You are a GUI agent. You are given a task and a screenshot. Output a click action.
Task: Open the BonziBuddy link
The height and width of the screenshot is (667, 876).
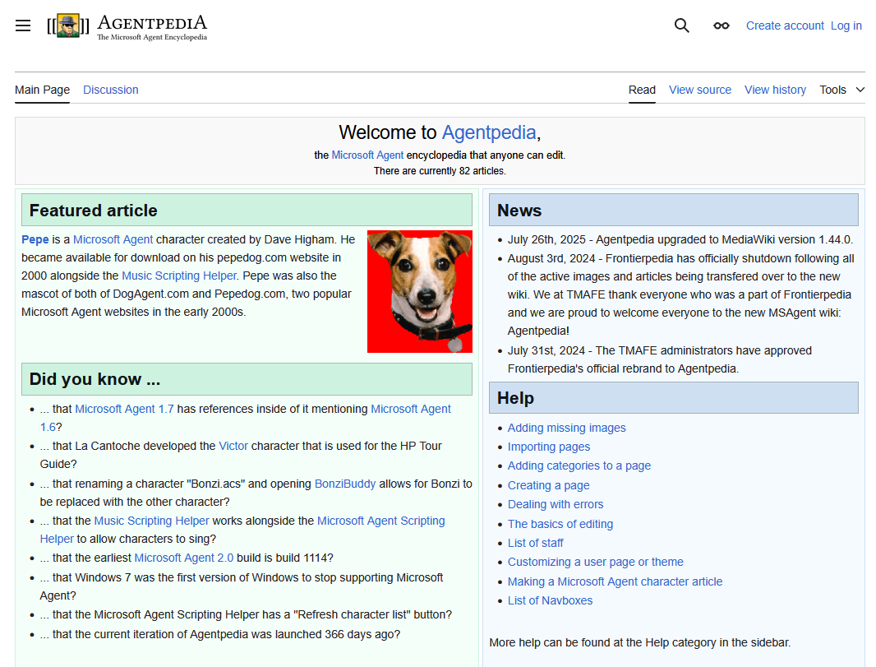point(345,484)
